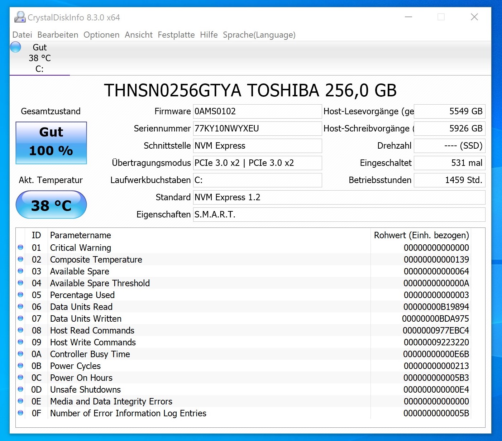Open the Optionen menu

(x=101, y=35)
